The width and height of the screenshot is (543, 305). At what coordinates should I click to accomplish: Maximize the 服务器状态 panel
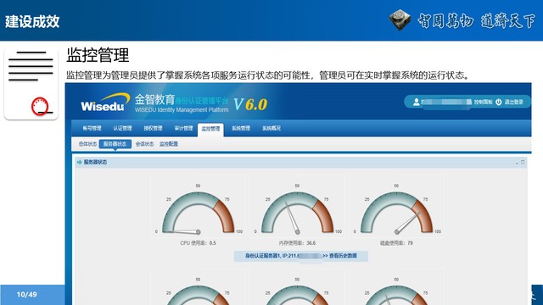click(x=523, y=162)
